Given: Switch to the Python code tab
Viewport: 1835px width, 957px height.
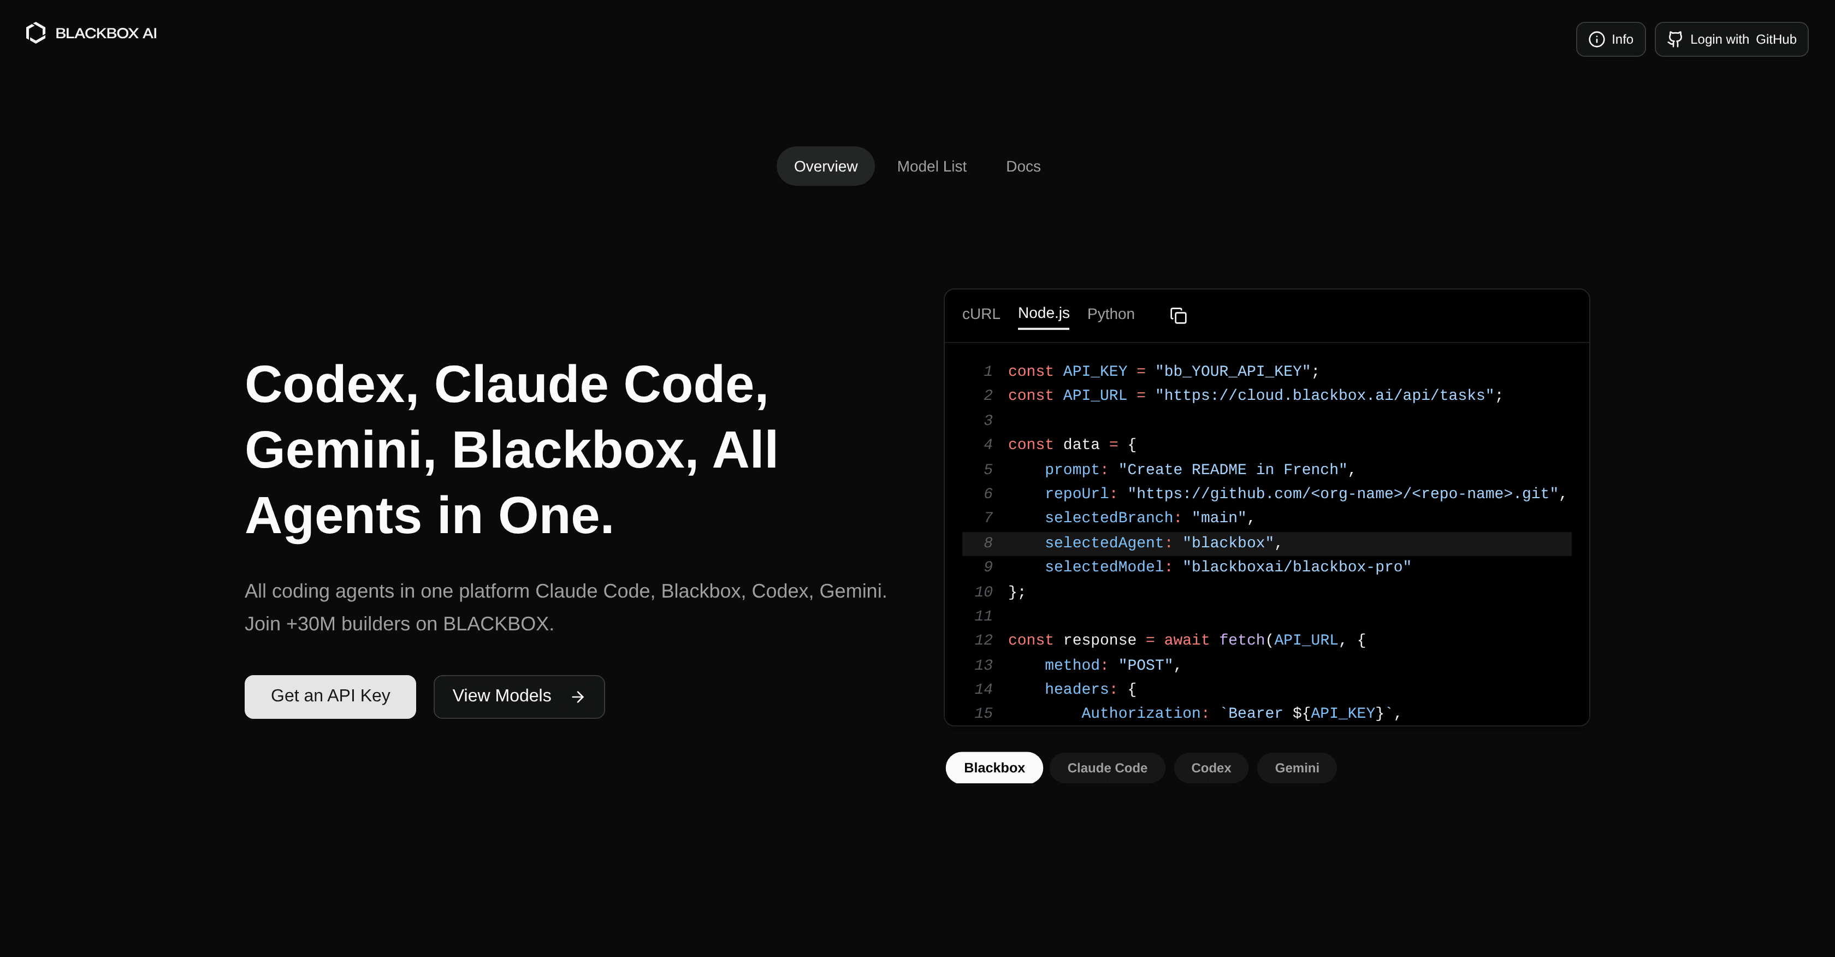Looking at the screenshot, I should (x=1110, y=314).
